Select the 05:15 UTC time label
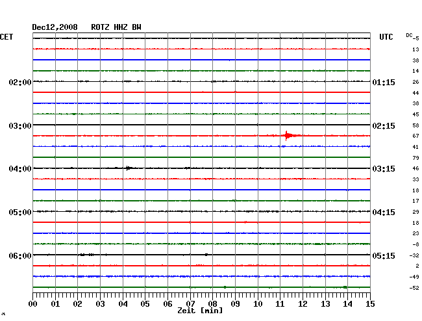 click(x=384, y=255)
